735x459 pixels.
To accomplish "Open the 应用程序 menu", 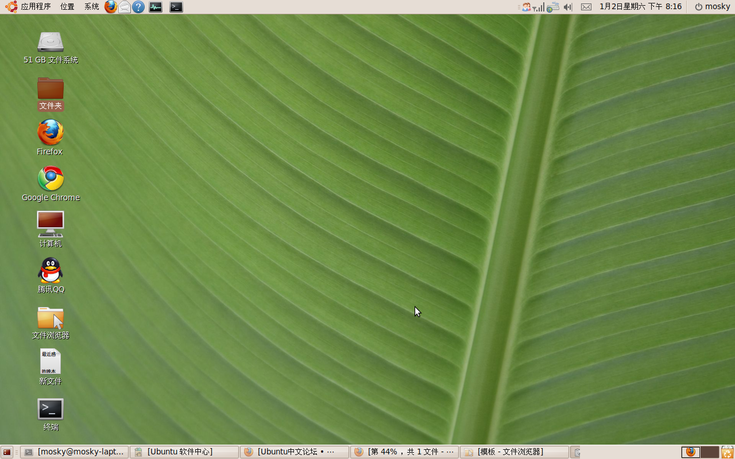I will 29,7.
